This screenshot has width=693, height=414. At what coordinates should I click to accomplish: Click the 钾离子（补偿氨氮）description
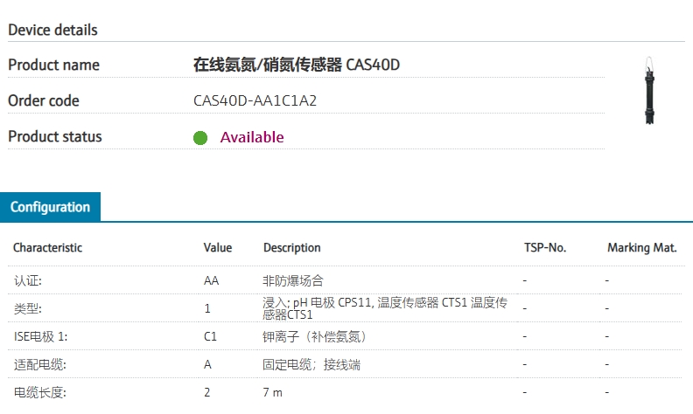point(314,336)
